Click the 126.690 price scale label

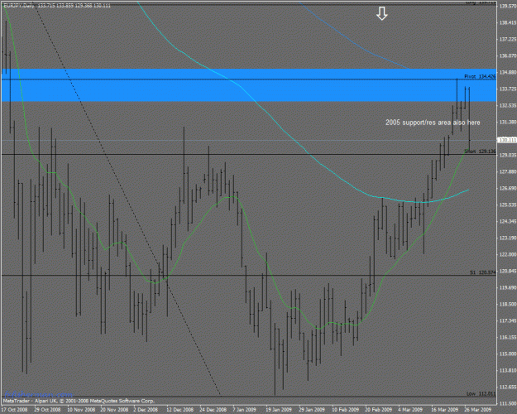coord(508,188)
